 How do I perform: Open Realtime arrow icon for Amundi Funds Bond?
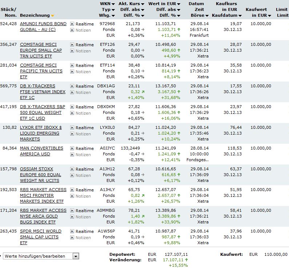[x=72, y=24]
